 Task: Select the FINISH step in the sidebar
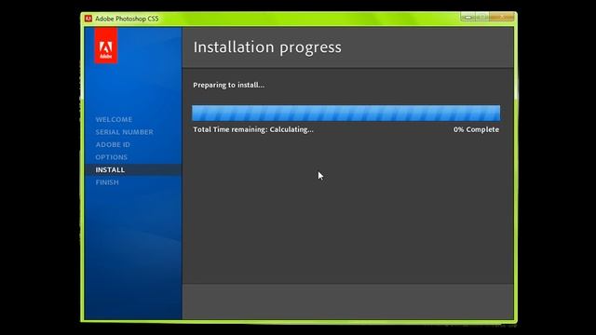pyautogui.click(x=107, y=182)
